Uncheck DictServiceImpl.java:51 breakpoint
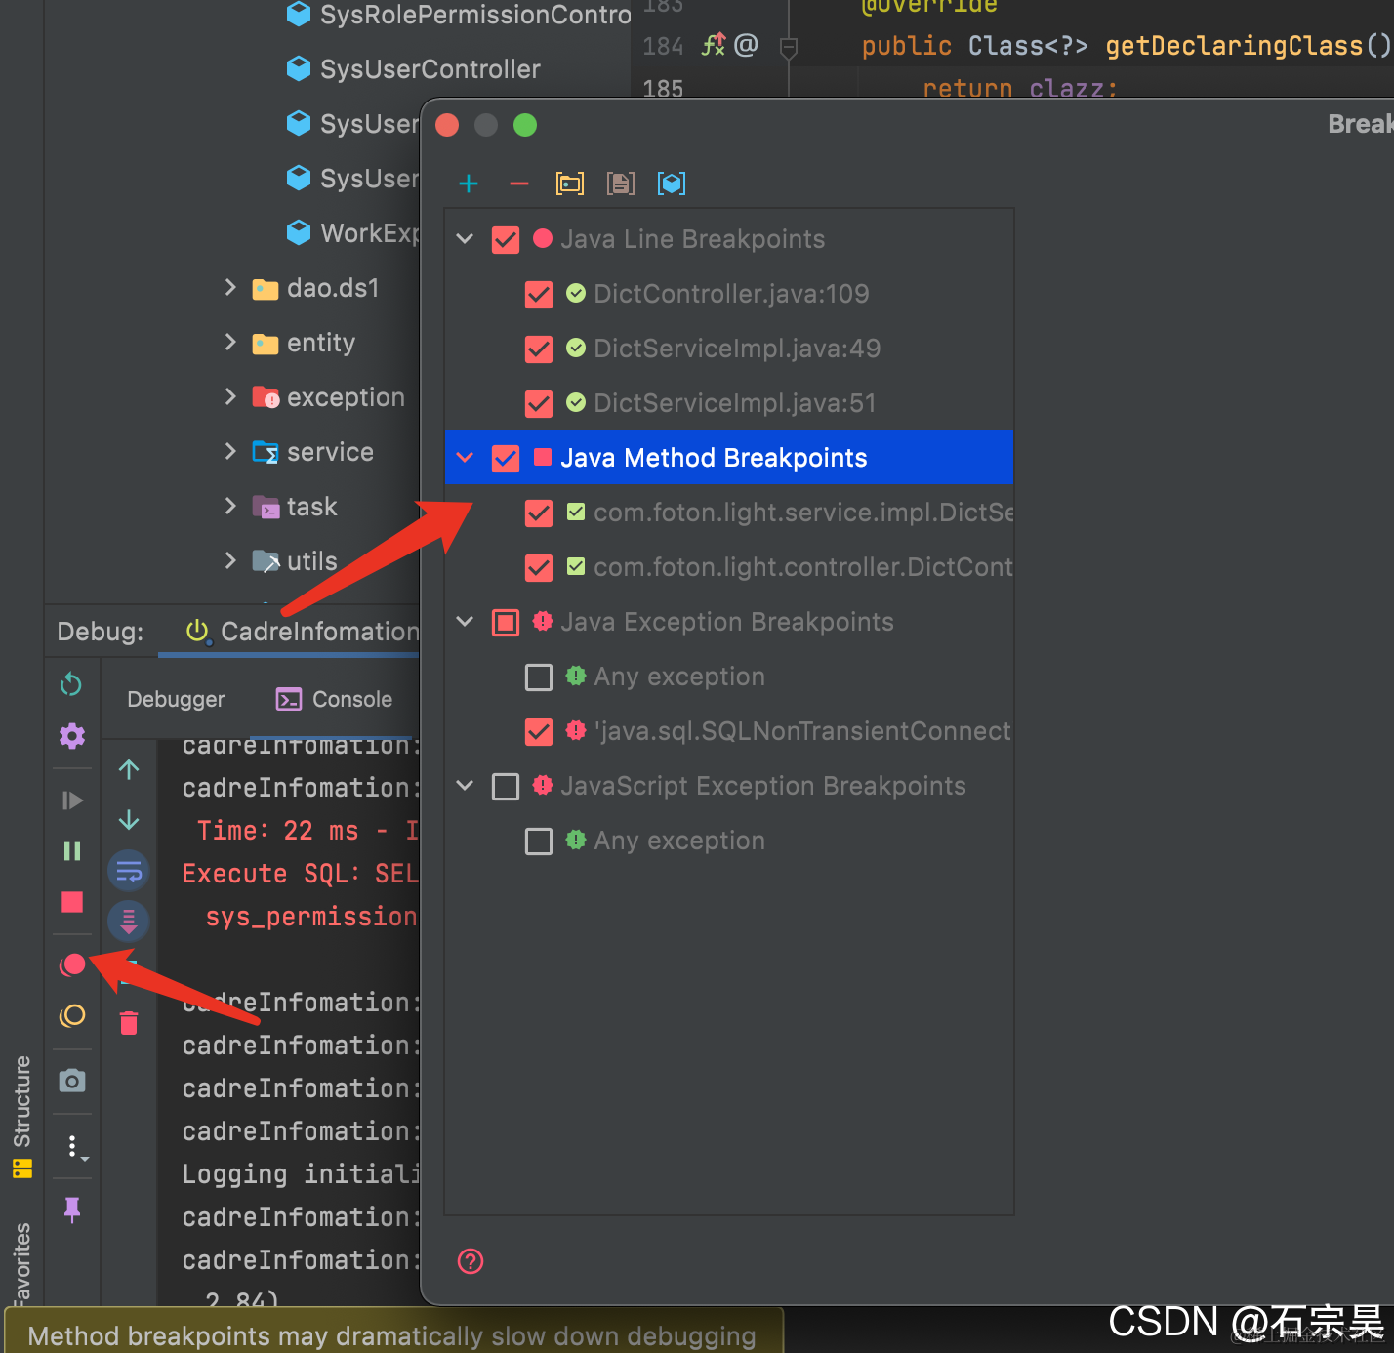Viewport: 1394px width, 1353px height. pyautogui.click(x=539, y=403)
